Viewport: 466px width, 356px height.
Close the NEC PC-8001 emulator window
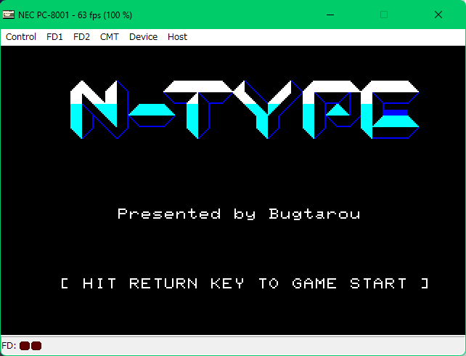[438, 15]
